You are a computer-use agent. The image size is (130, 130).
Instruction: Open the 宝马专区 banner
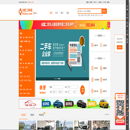click(53, 104)
